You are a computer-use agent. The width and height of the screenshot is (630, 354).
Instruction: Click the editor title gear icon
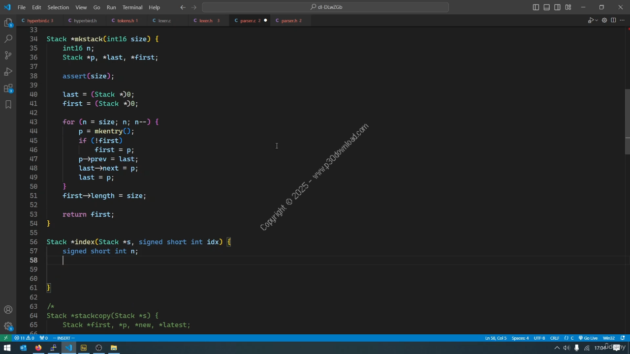tap(604, 21)
